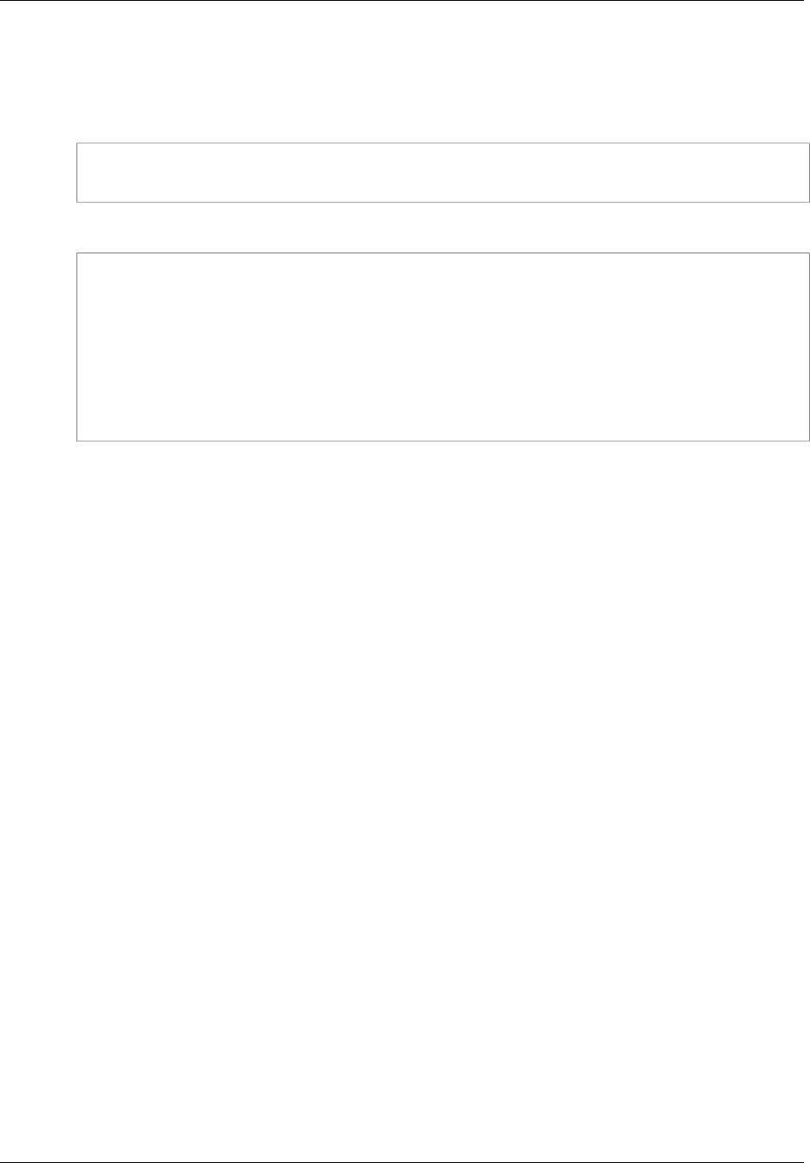The width and height of the screenshot is (810, 1163).
Task: Click the blank gap between the two boxes
Action: [x=443, y=228]
